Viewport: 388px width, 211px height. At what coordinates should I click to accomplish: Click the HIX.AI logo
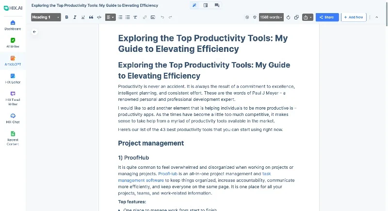coord(13,8)
